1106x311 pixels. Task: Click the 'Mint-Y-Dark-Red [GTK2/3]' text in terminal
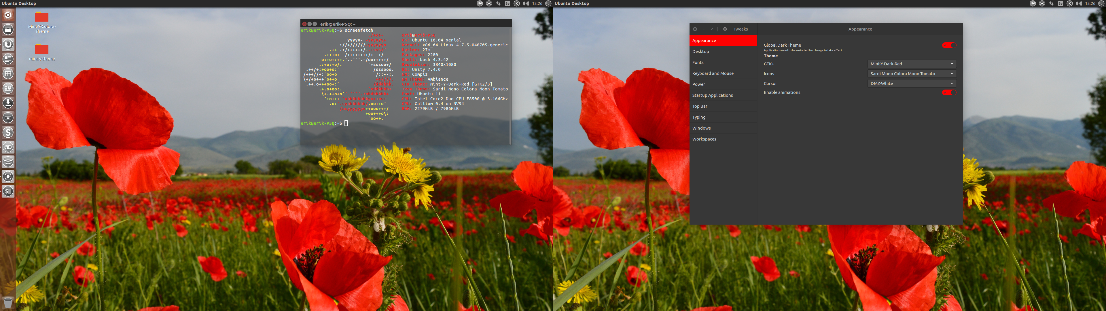[461, 84]
